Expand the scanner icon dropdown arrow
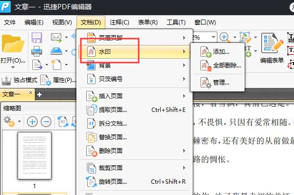Viewport: 294px width, 195px height. coord(66,51)
